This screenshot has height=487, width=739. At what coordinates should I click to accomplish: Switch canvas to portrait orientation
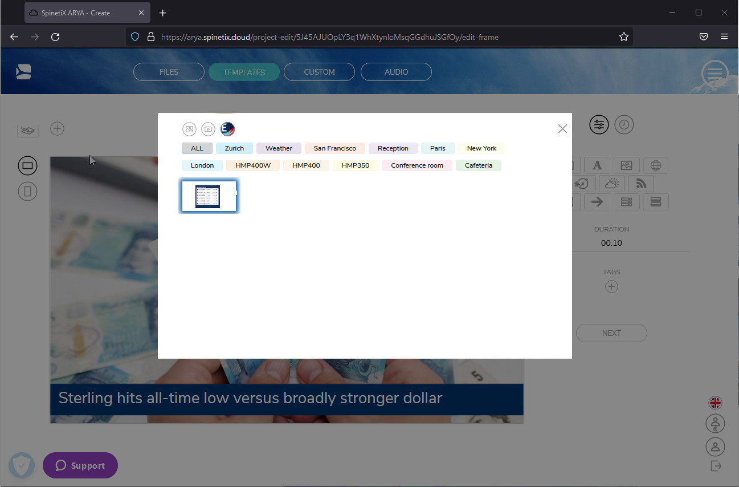27,191
